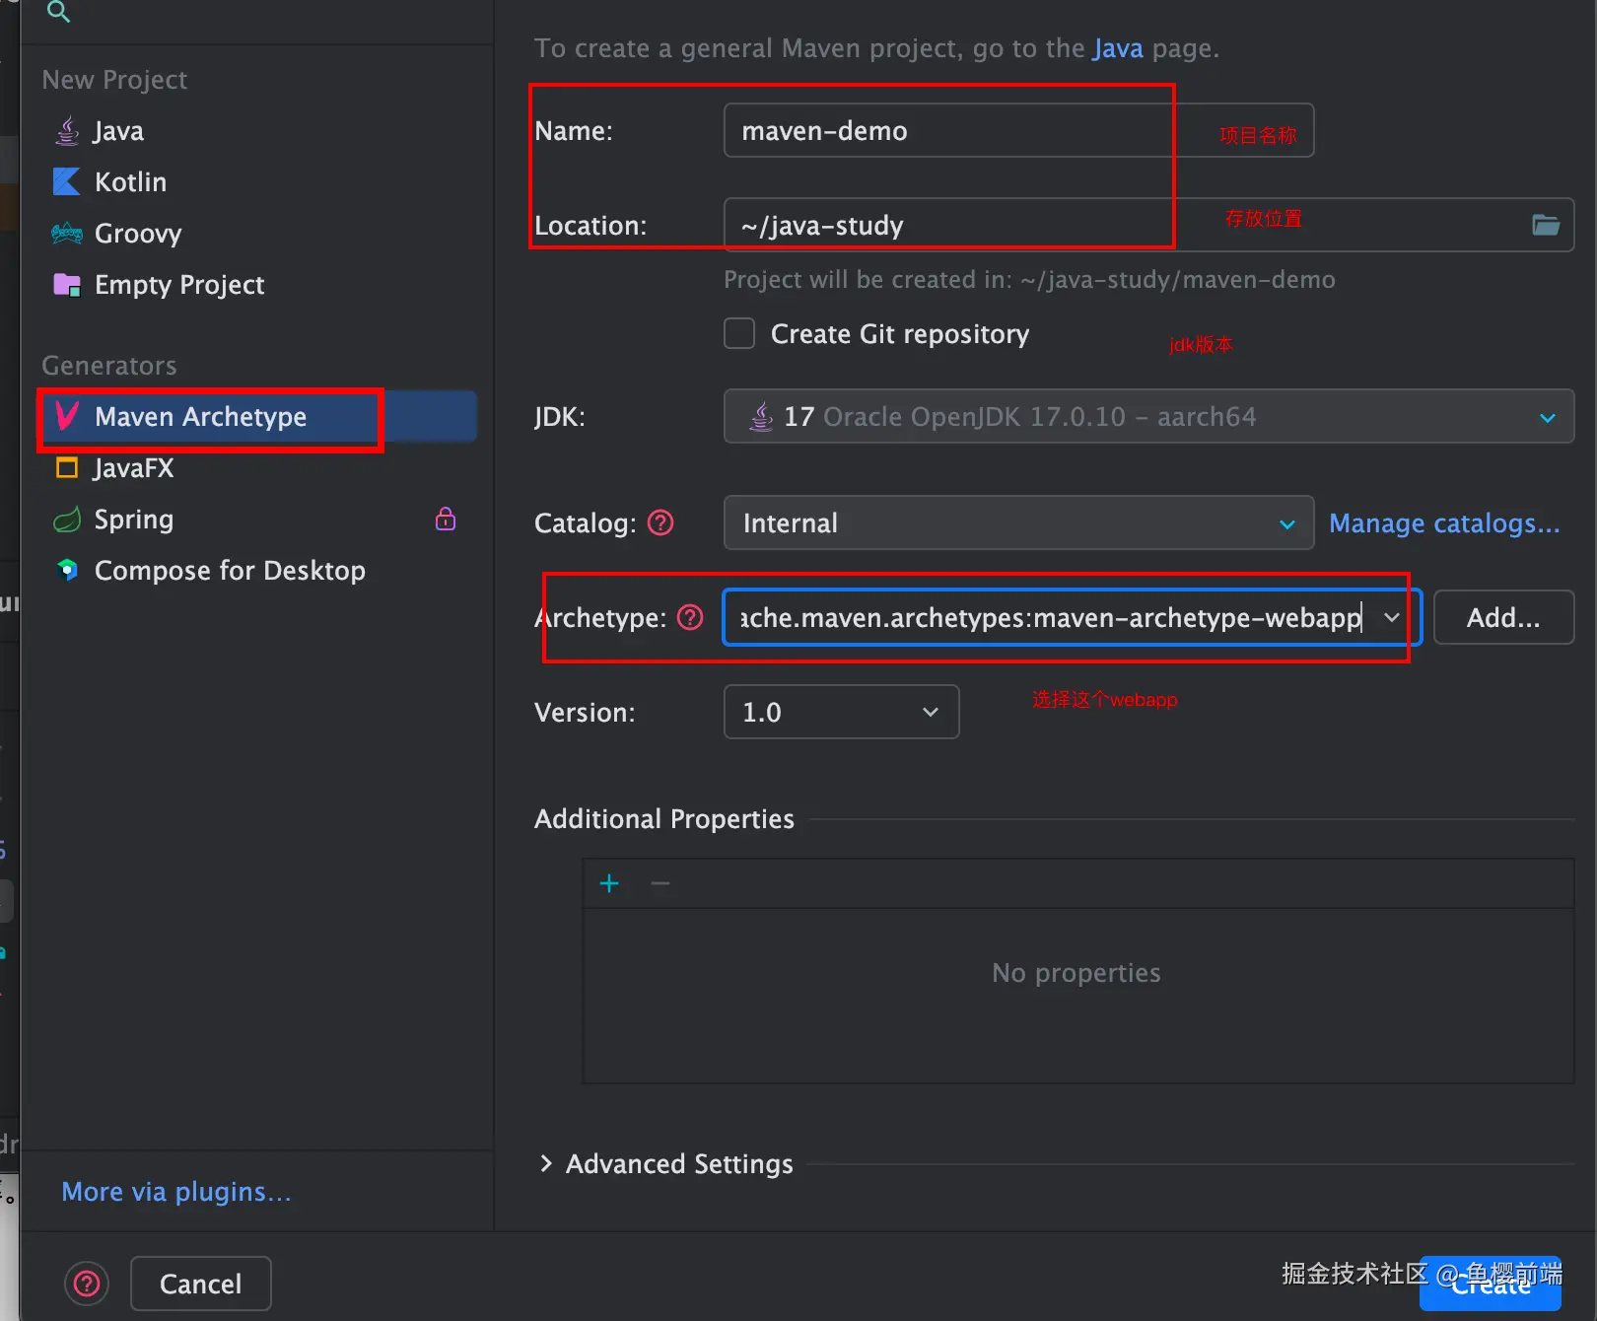Click the Cancel button

[200, 1284]
